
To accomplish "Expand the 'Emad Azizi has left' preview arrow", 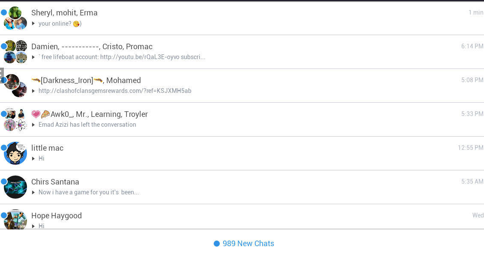I will [33, 125].
